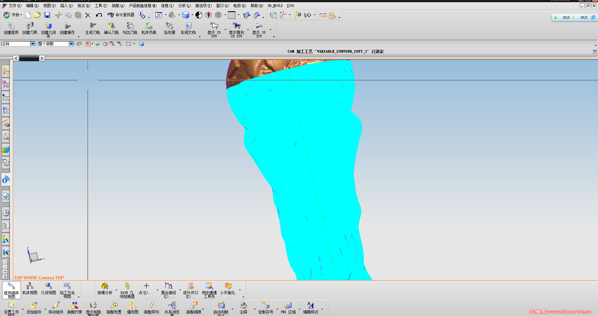
Task: Open Assembly Sequence (装配序列)
Action: tap(152, 308)
